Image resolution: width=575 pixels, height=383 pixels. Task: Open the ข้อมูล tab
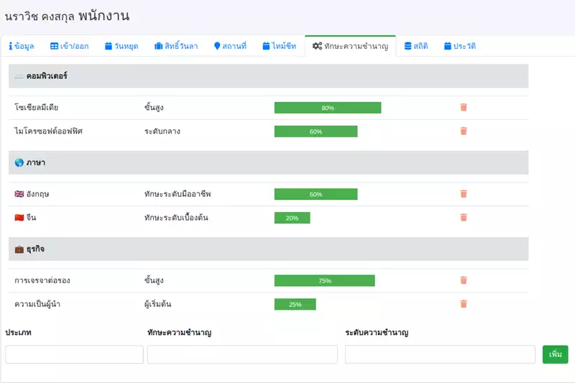tap(22, 46)
